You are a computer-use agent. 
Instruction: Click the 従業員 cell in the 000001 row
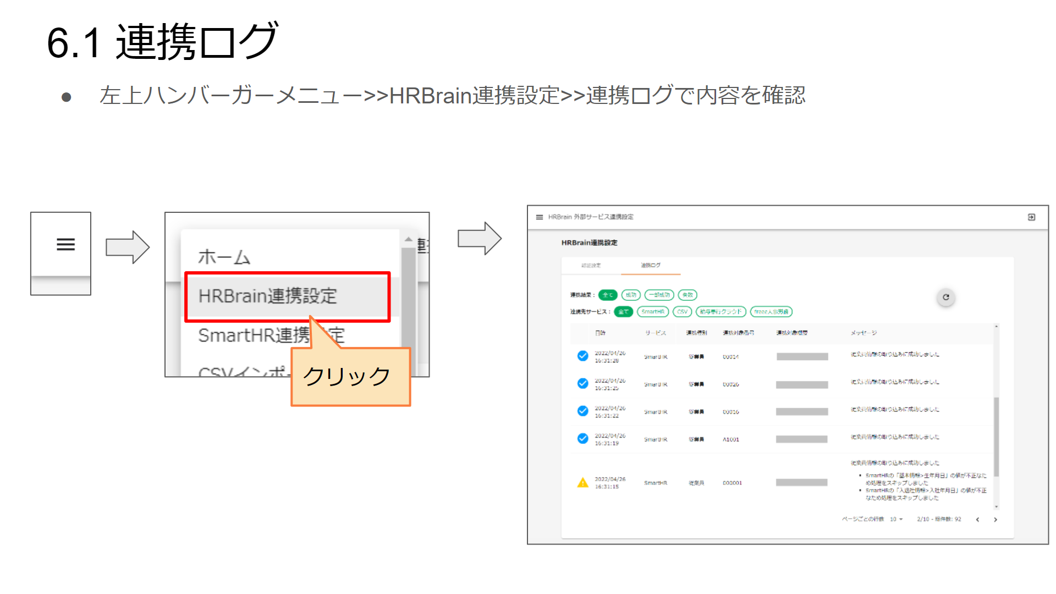click(x=696, y=483)
